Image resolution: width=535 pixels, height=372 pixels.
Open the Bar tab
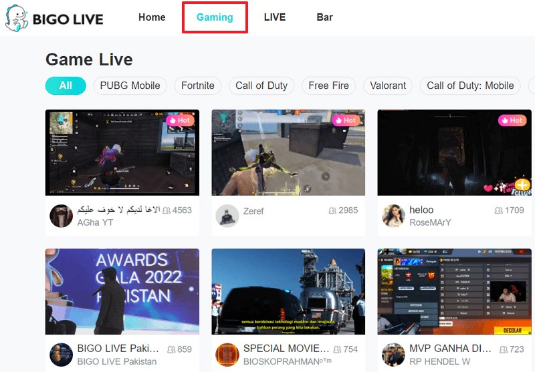tap(324, 17)
